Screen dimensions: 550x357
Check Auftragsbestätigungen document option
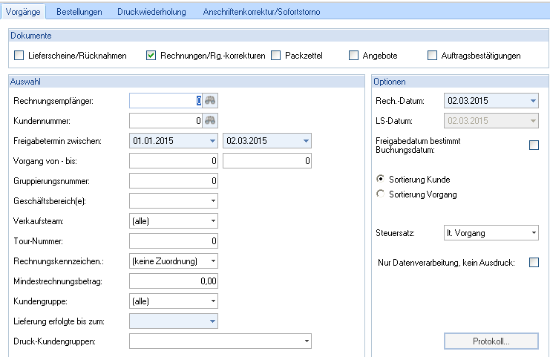click(x=433, y=56)
